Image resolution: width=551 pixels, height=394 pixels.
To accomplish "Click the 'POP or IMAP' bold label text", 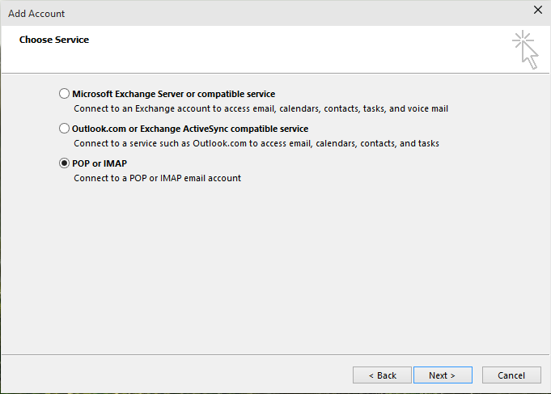I will (x=100, y=163).
